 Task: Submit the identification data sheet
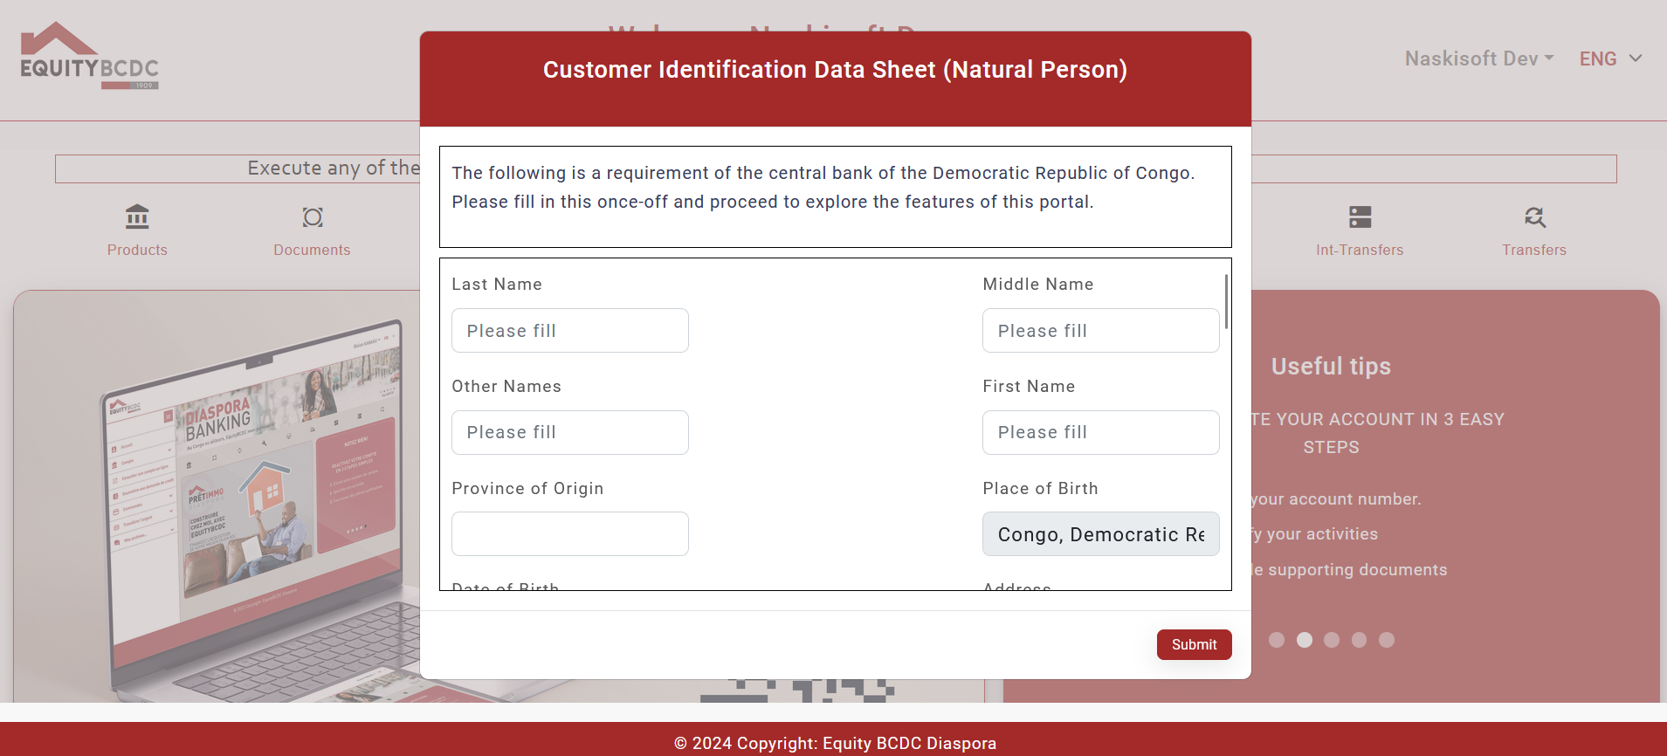coord(1194,644)
